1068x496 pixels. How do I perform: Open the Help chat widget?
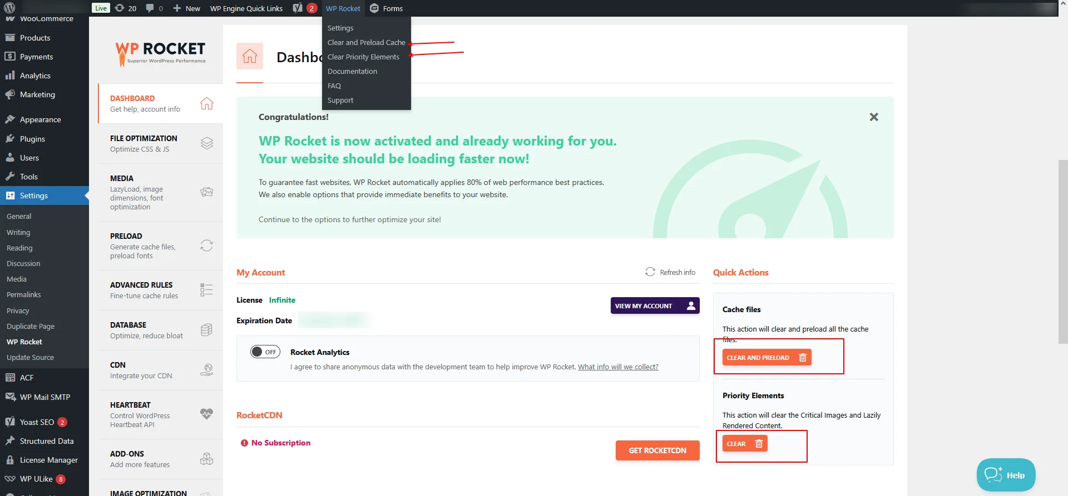click(1005, 475)
